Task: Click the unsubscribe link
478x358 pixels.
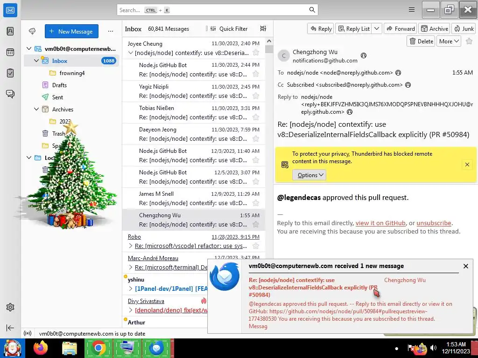Action: (434, 223)
